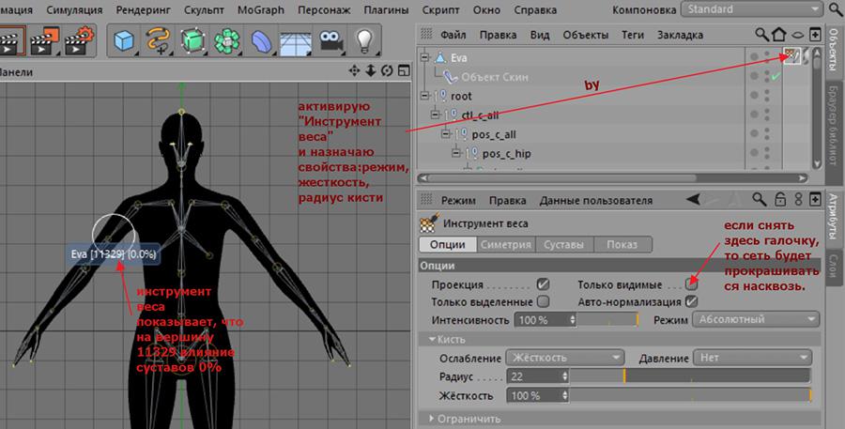Add a Light object bulb icon

tap(365, 41)
